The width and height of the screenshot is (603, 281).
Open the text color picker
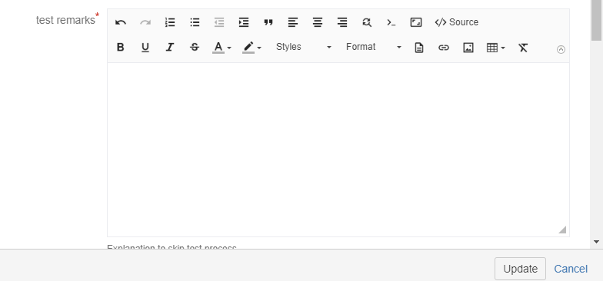click(x=222, y=48)
